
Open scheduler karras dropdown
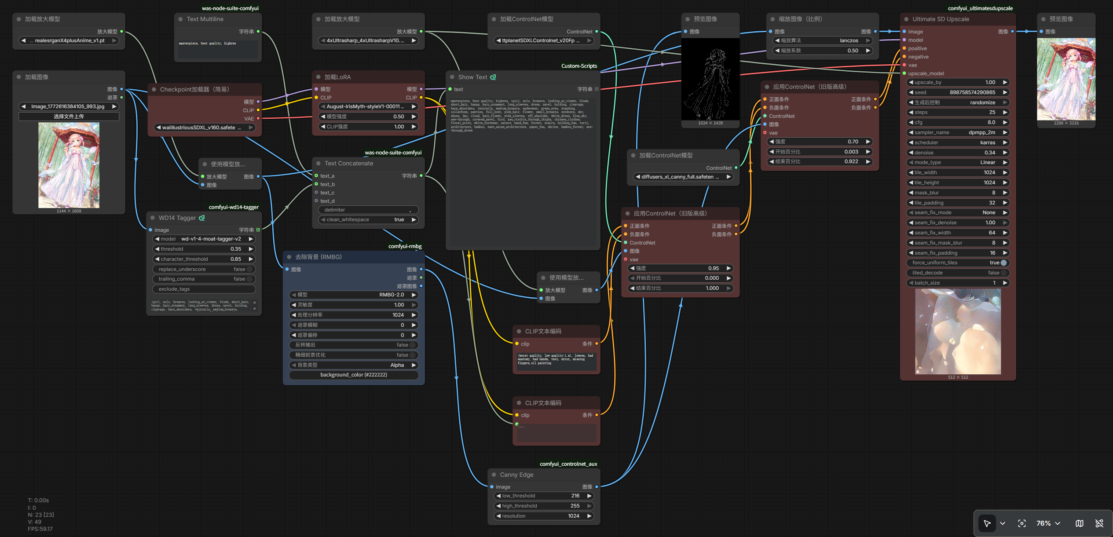click(x=958, y=142)
